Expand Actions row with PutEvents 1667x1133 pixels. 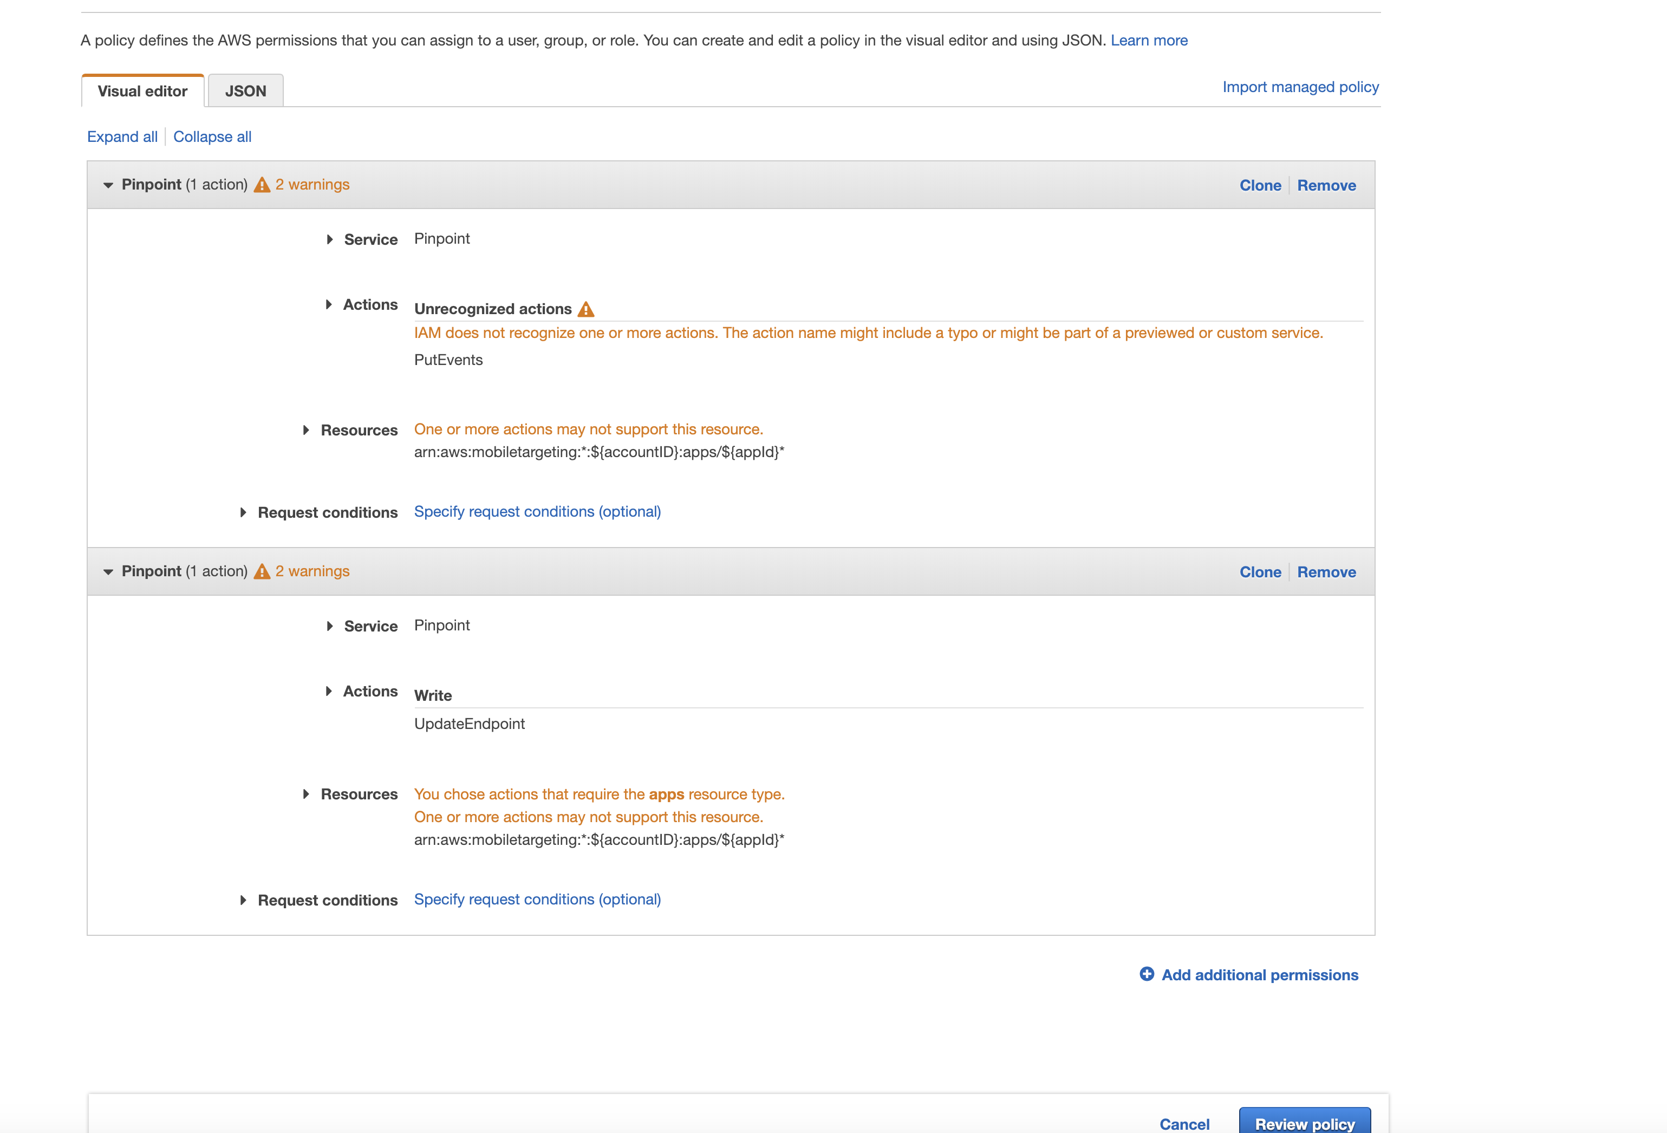pyautogui.click(x=329, y=305)
